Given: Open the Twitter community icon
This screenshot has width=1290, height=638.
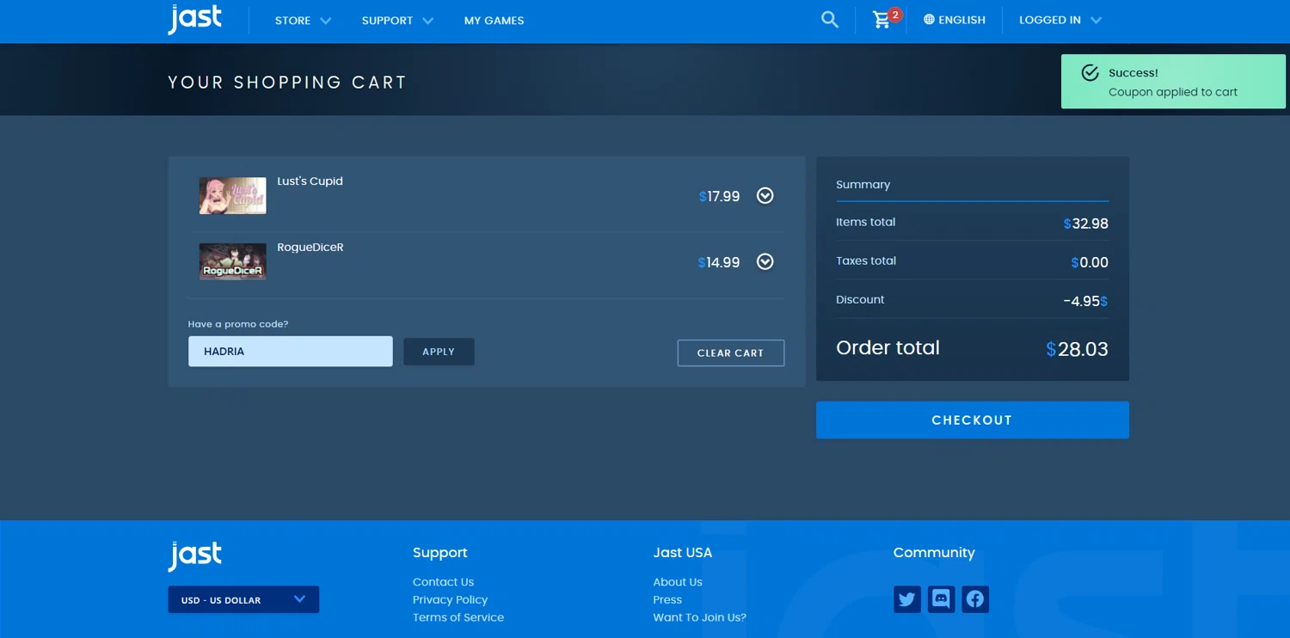Looking at the screenshot, I should (x=906, y=599).
